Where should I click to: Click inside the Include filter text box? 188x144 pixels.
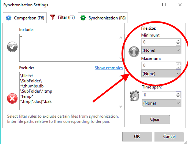[x=71, y=48]
